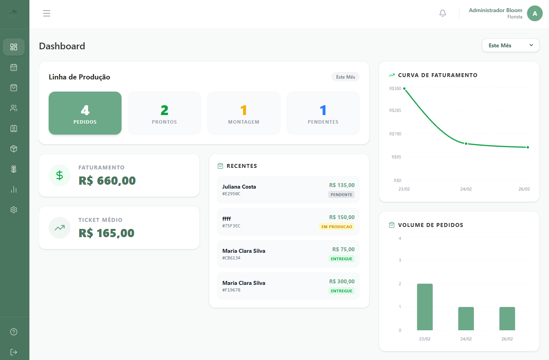Select the Pedidos production card
The height and width of the screenshot is (360, 549).
click(x=85, y=113)
